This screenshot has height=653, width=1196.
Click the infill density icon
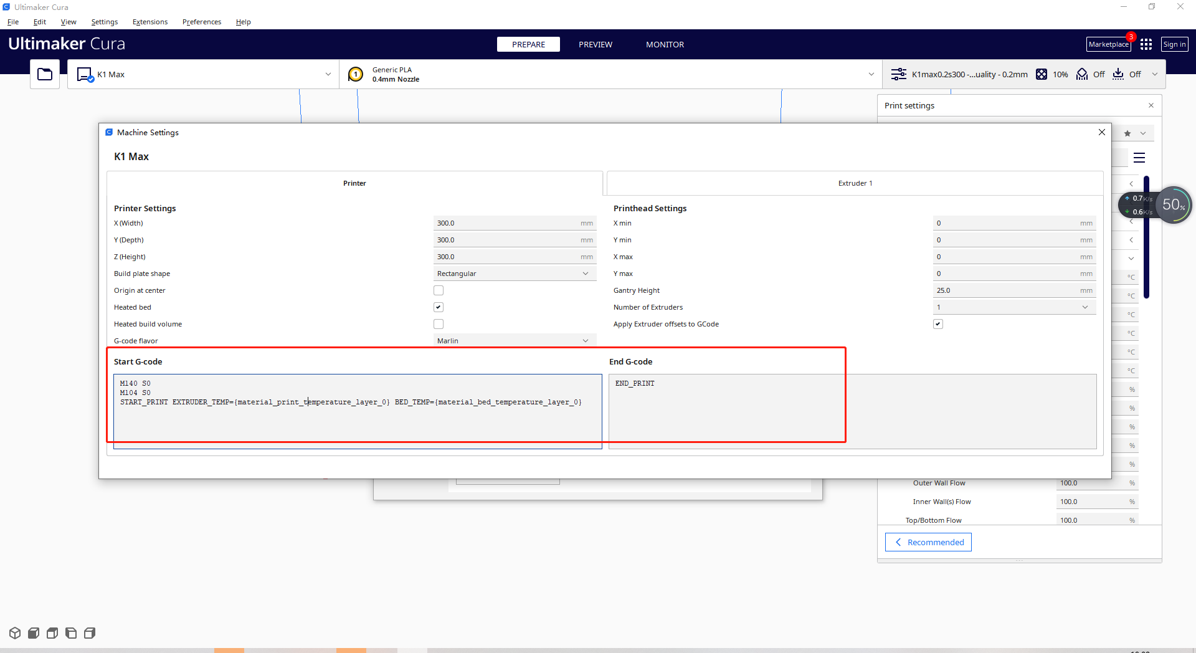tap(1041, 74)
